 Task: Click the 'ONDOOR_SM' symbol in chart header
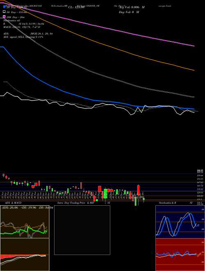tap(93, 6)
